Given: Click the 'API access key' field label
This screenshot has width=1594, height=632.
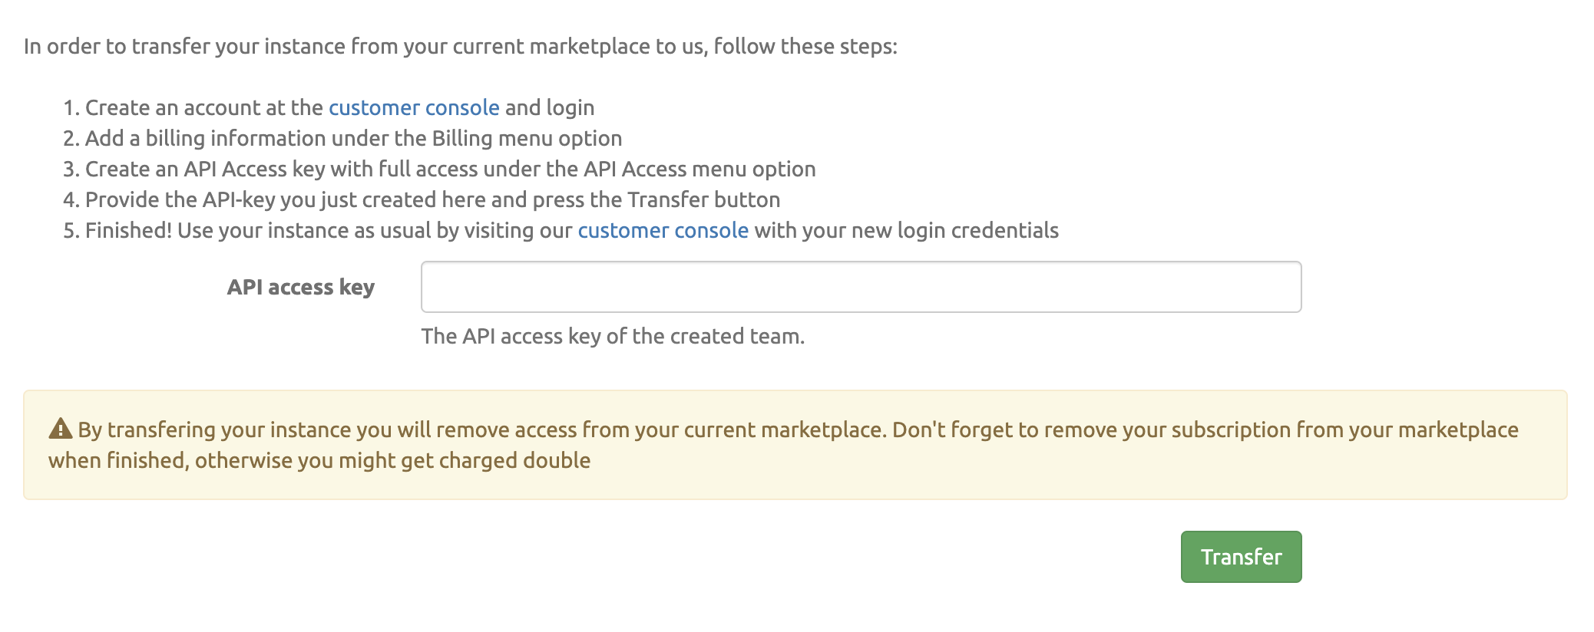Looking at the screenshot, I should pos(300,287).
